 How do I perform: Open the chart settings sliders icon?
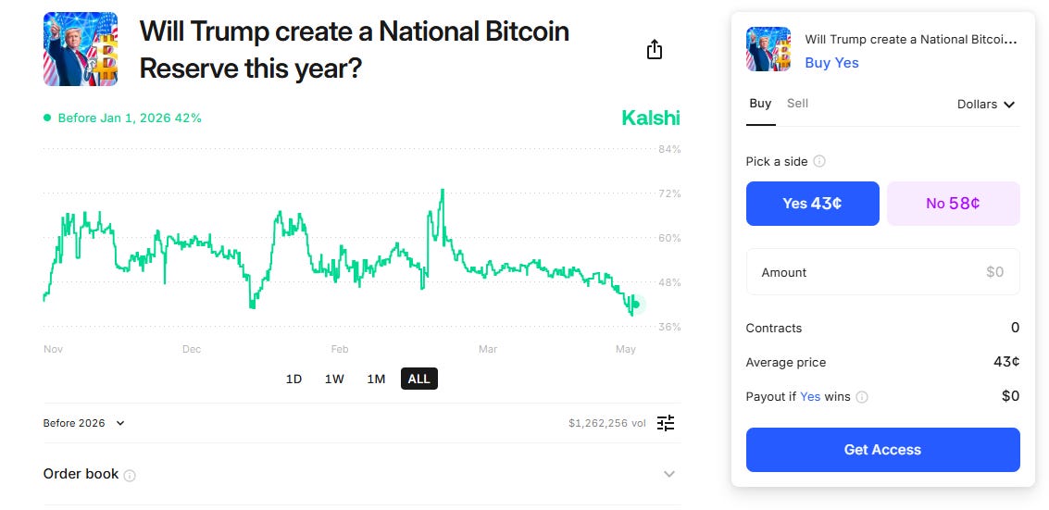[x=666, y=423]
